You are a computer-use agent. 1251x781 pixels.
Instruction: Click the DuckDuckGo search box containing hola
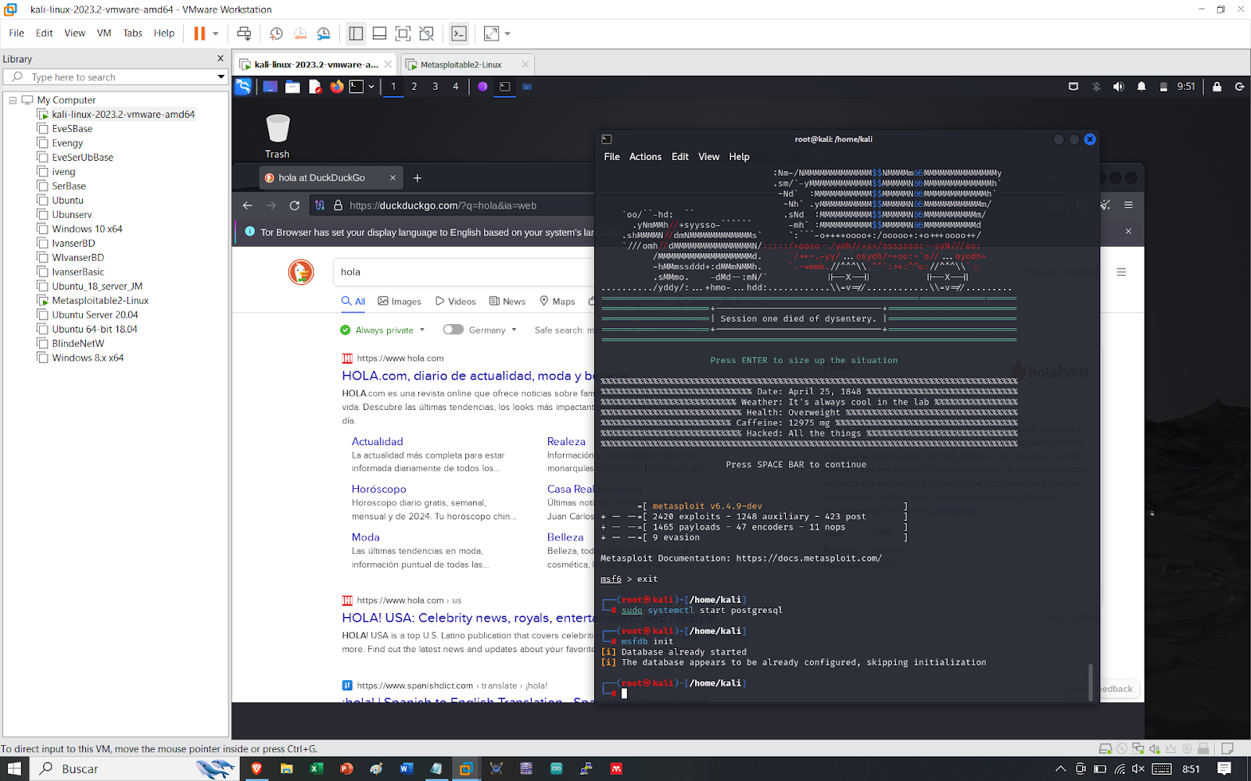pyautogui.click(x=464, y=272)
